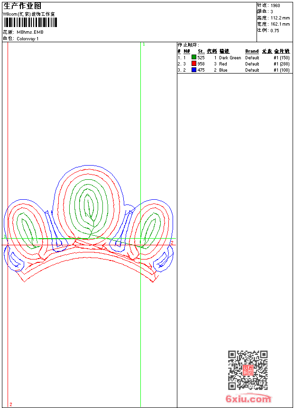This screenshot has width=294, height=408.
Task: Click the scale value 0.75
Action: pos(275,31)
